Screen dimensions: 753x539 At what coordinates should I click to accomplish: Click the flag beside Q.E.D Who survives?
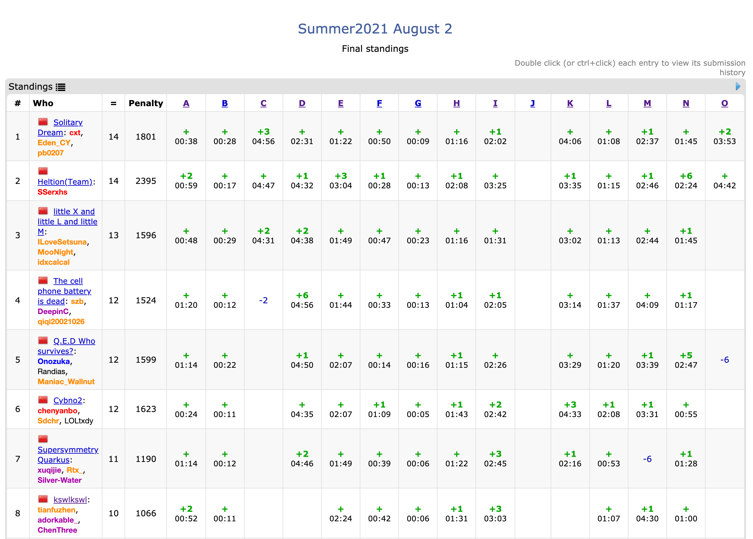(x=43, y=341)
